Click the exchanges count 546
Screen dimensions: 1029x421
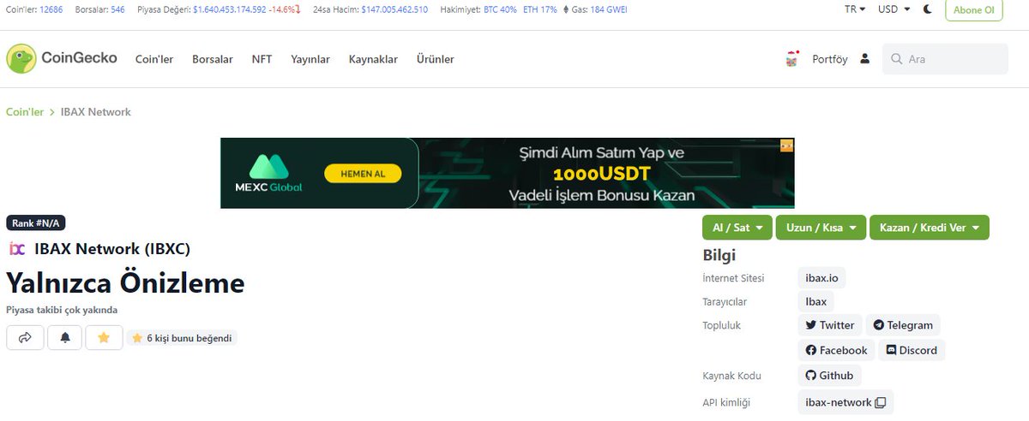tap(118, 9)
